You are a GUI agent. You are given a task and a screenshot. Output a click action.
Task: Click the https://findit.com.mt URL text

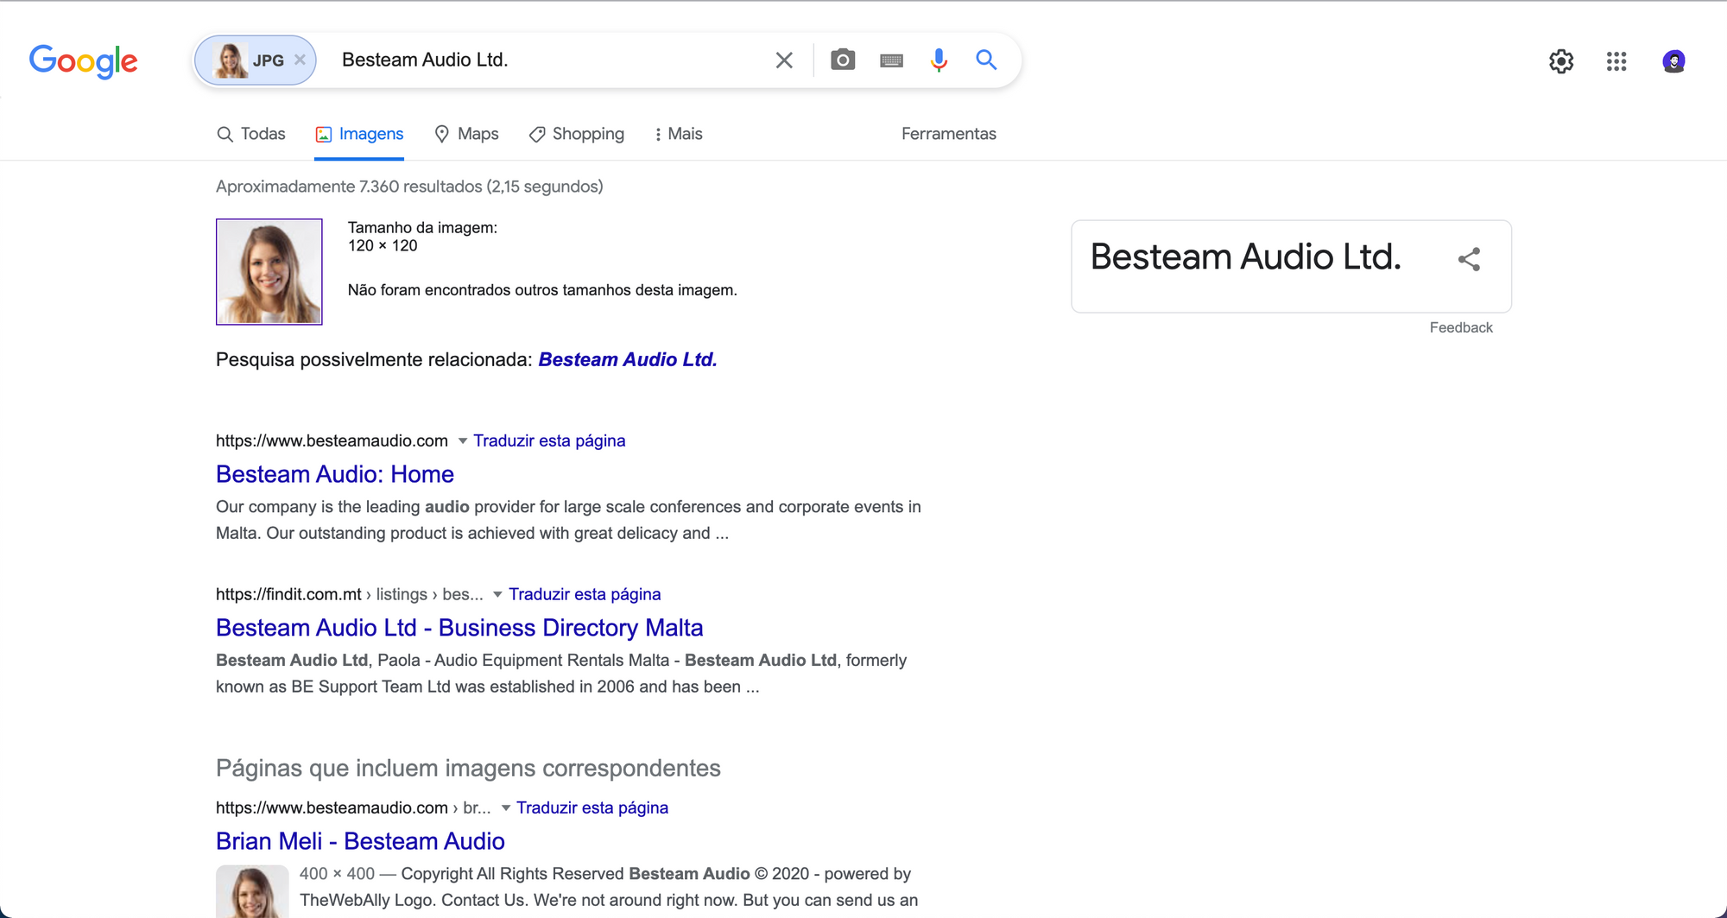pos(288,595)
